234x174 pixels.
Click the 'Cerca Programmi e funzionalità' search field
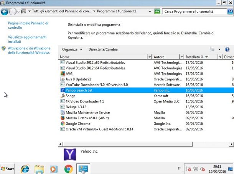[x=194, y=11]
